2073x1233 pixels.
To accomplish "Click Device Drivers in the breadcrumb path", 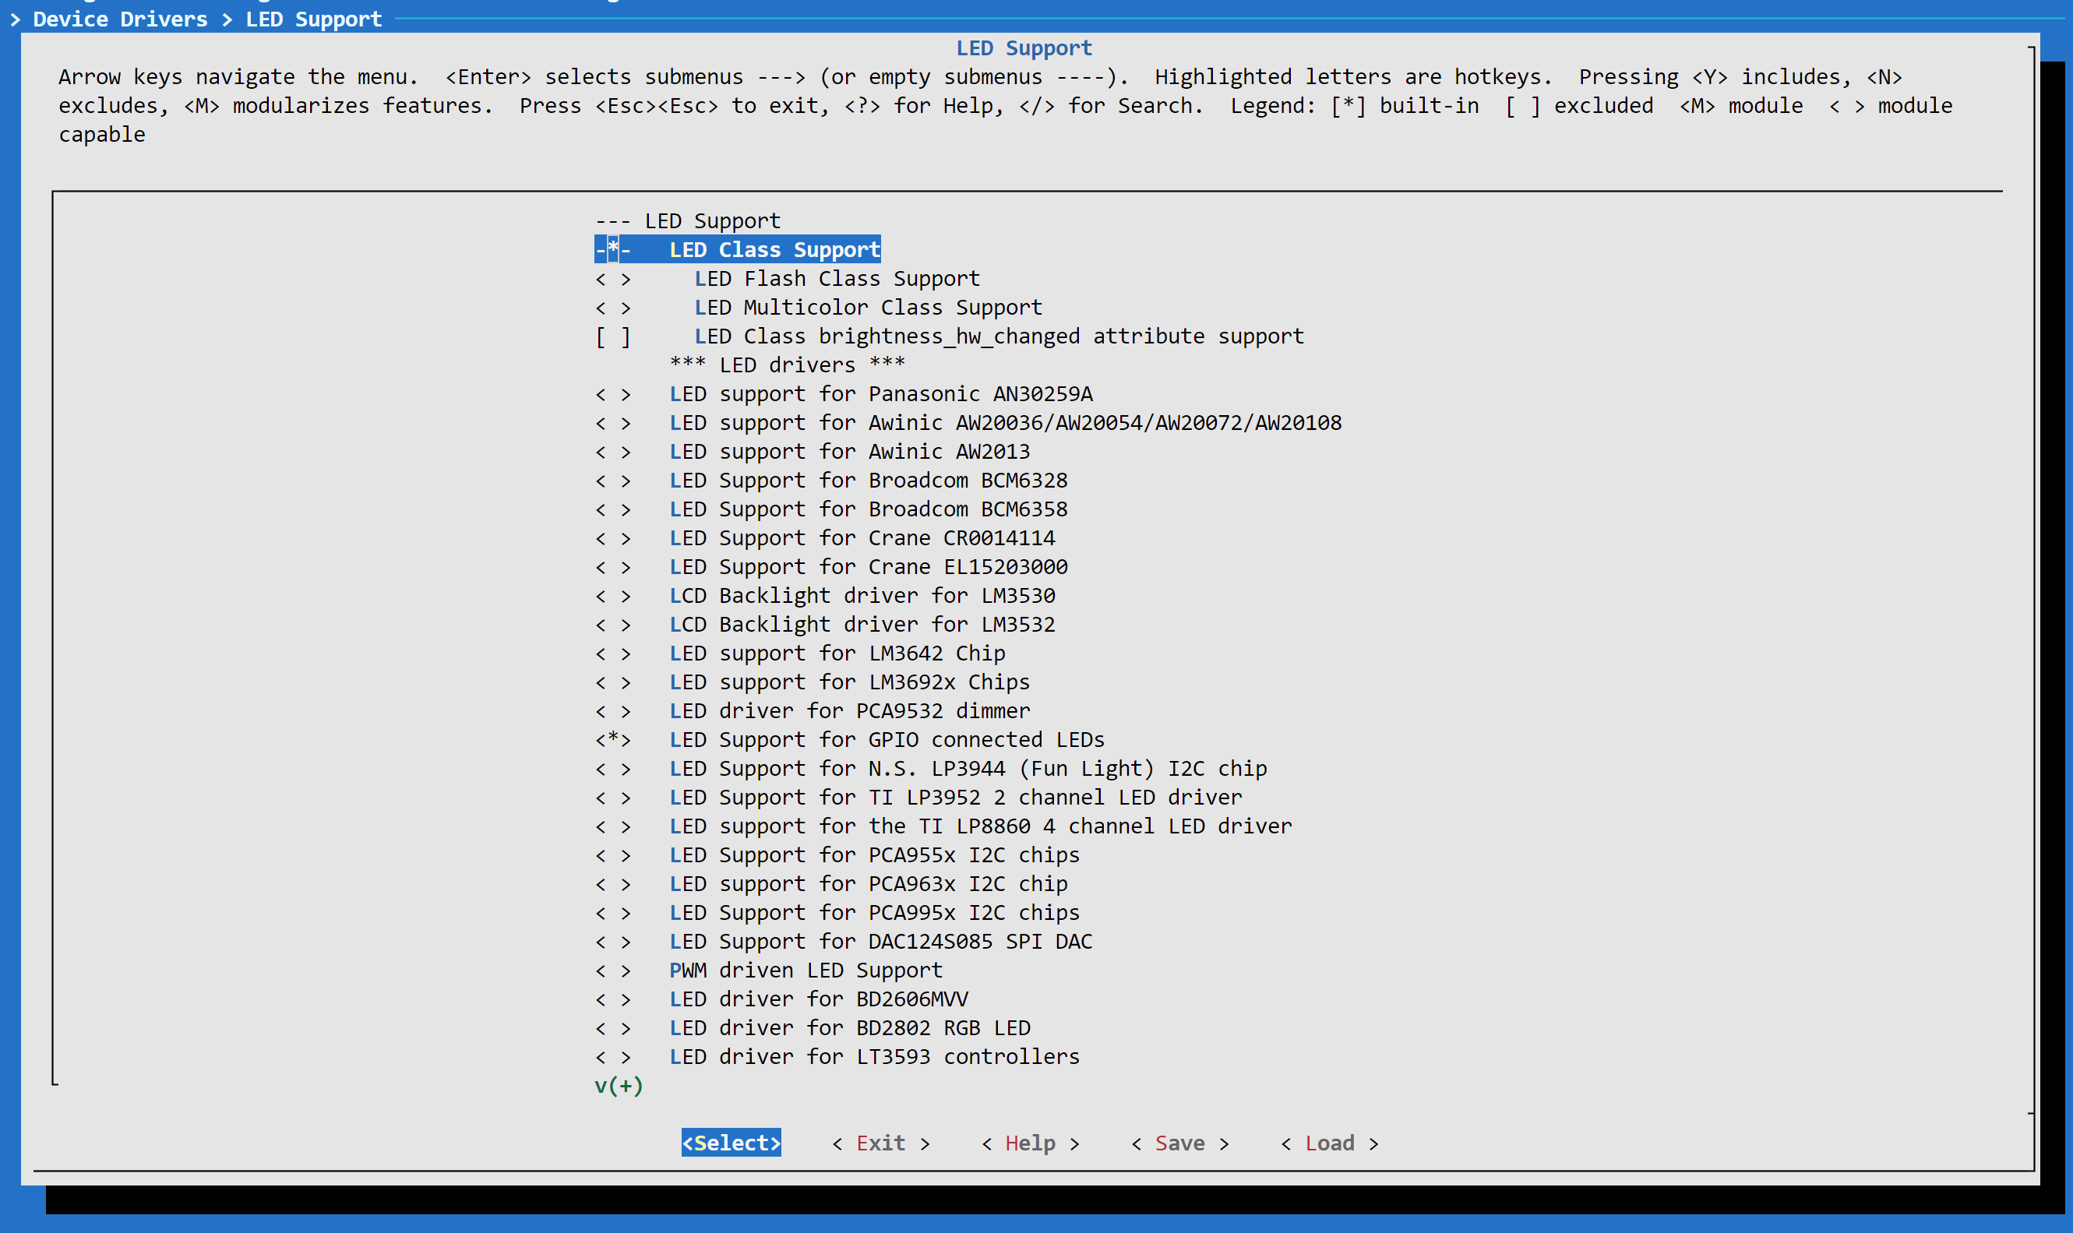I will point(121,19).
